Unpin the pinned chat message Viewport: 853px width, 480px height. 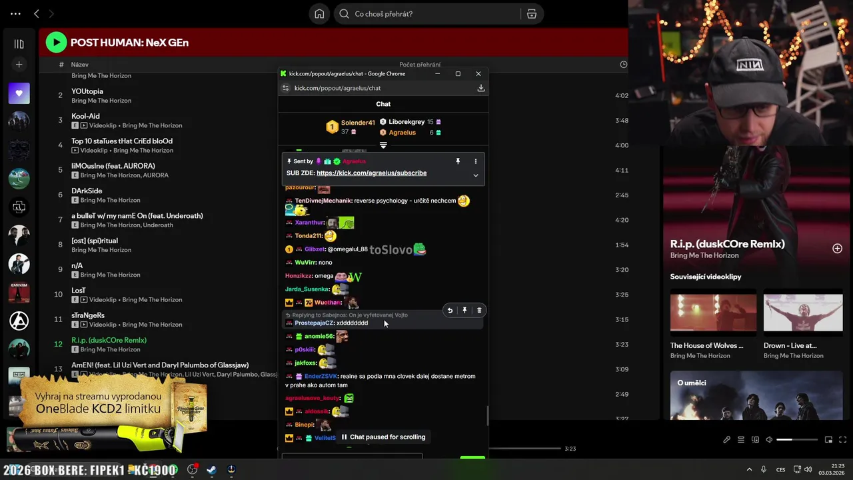pyautogui.click(x=458, y=161)
